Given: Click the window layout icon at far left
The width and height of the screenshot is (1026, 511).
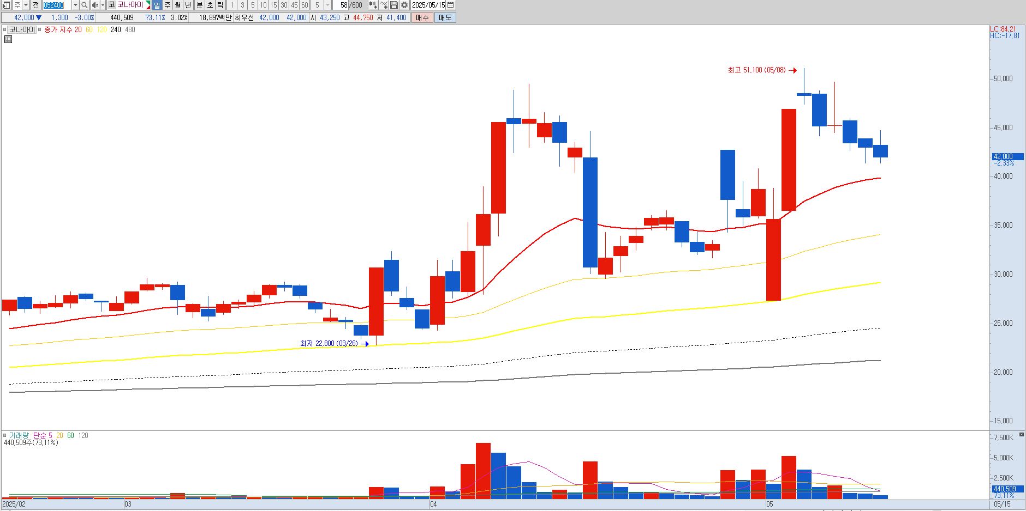Looking at the screenshot, I should pyautogui.click(x=6, y=5).
